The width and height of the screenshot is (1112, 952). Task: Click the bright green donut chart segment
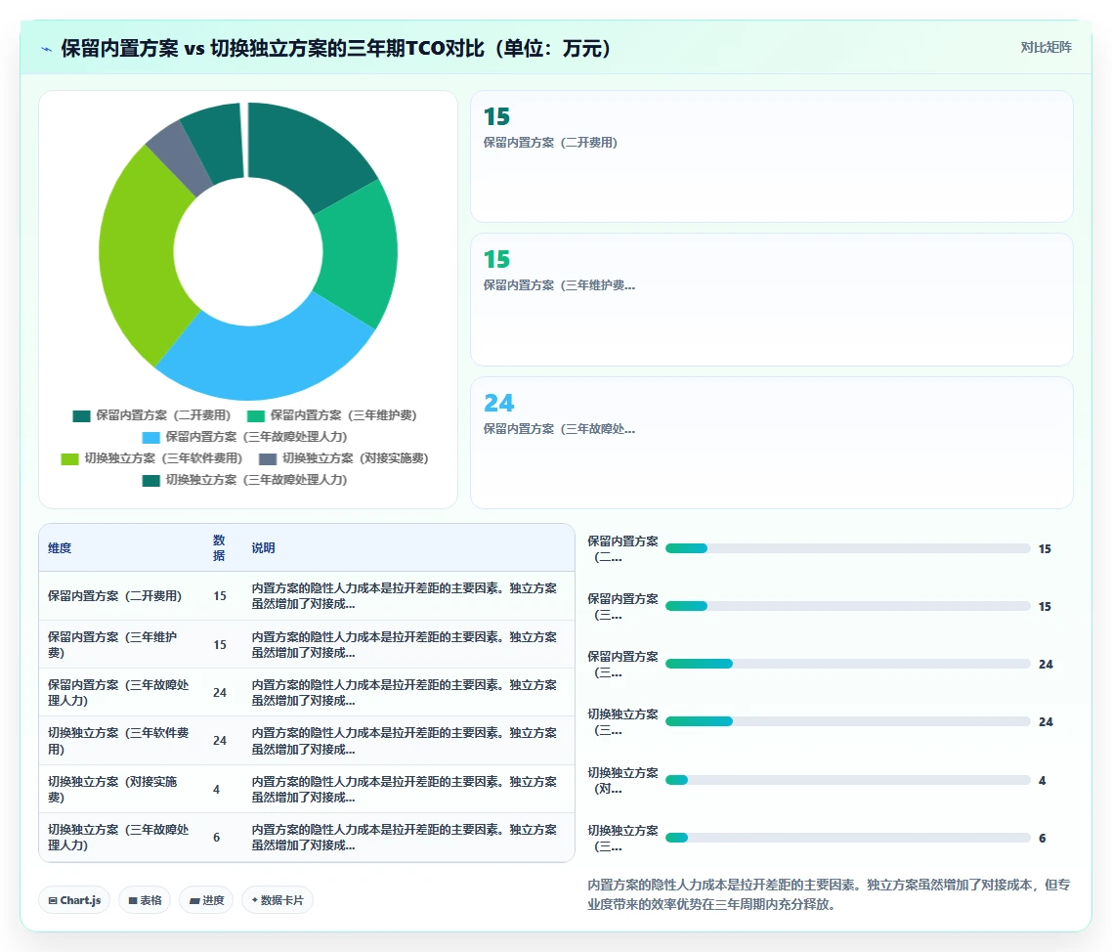359,252
